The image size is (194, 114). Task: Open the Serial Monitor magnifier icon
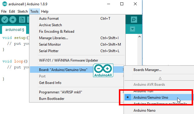pyautogui.click(x=134, y=20)
